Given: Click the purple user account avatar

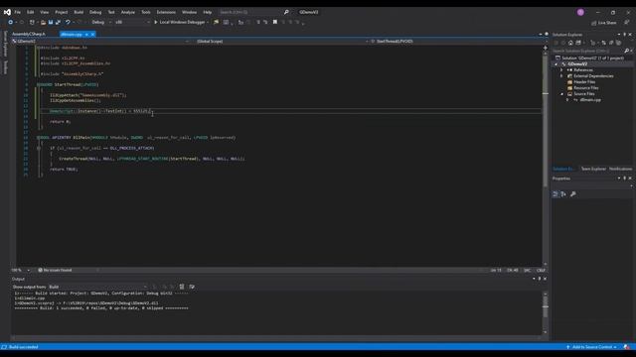Looking at the screenshot, I should (580, 12).
